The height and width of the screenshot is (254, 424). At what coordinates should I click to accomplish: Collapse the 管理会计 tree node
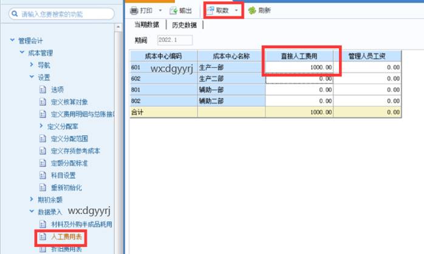tap(12, 41)
